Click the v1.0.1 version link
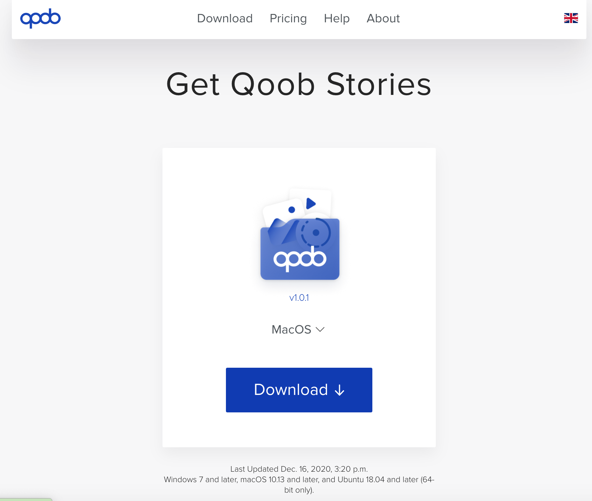Viewport: 592px width, 501px height. pyautogui.click(x=299, y=298)
